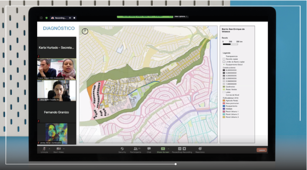
Task: Select Jenny Arias Zambrano video tile
Action: click(56, 134)
